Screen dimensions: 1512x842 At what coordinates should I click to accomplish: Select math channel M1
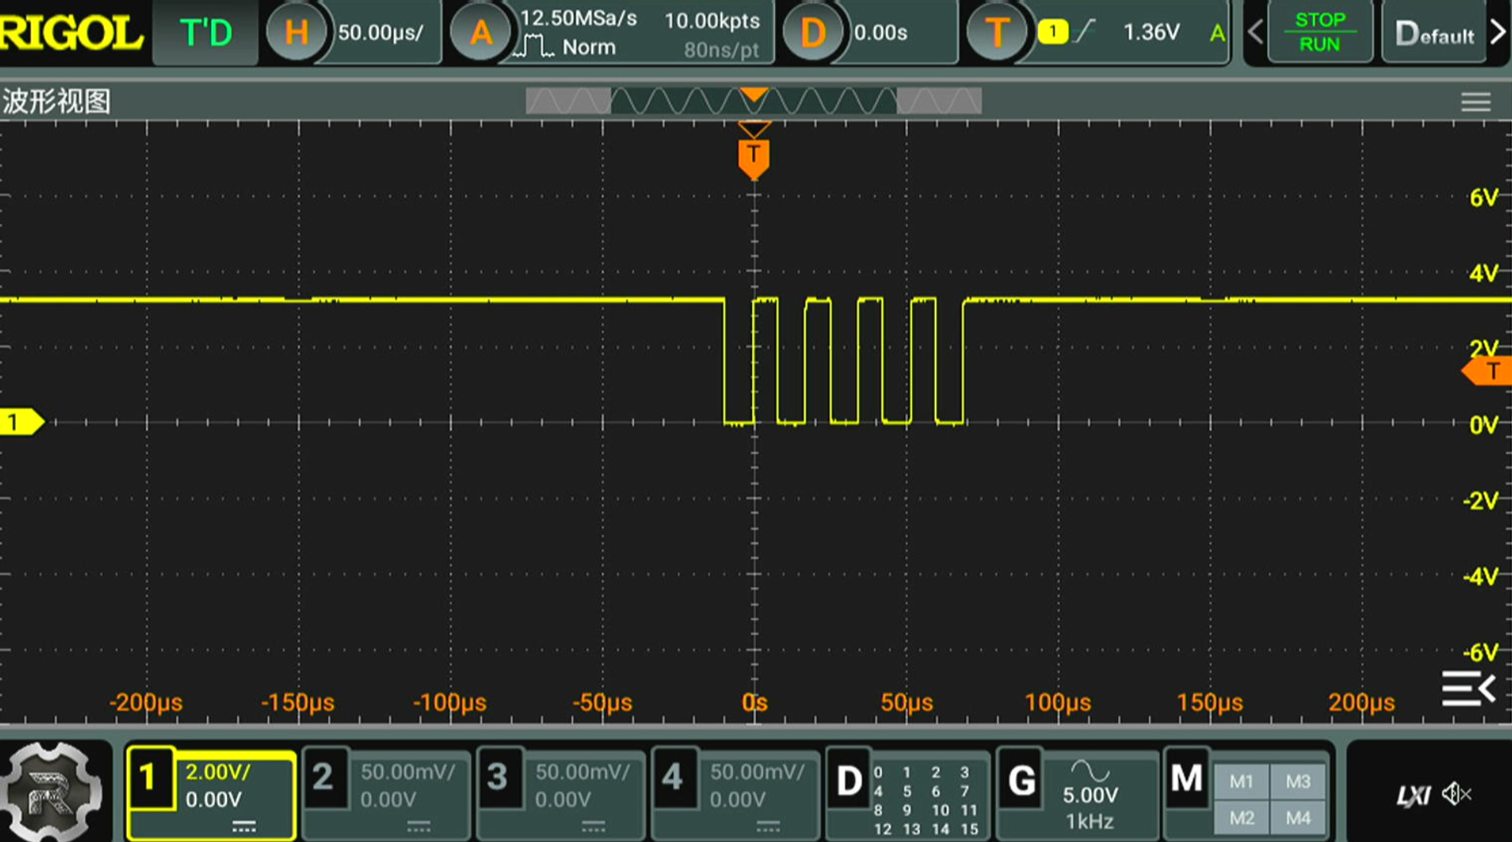(x=1241, y=781)
